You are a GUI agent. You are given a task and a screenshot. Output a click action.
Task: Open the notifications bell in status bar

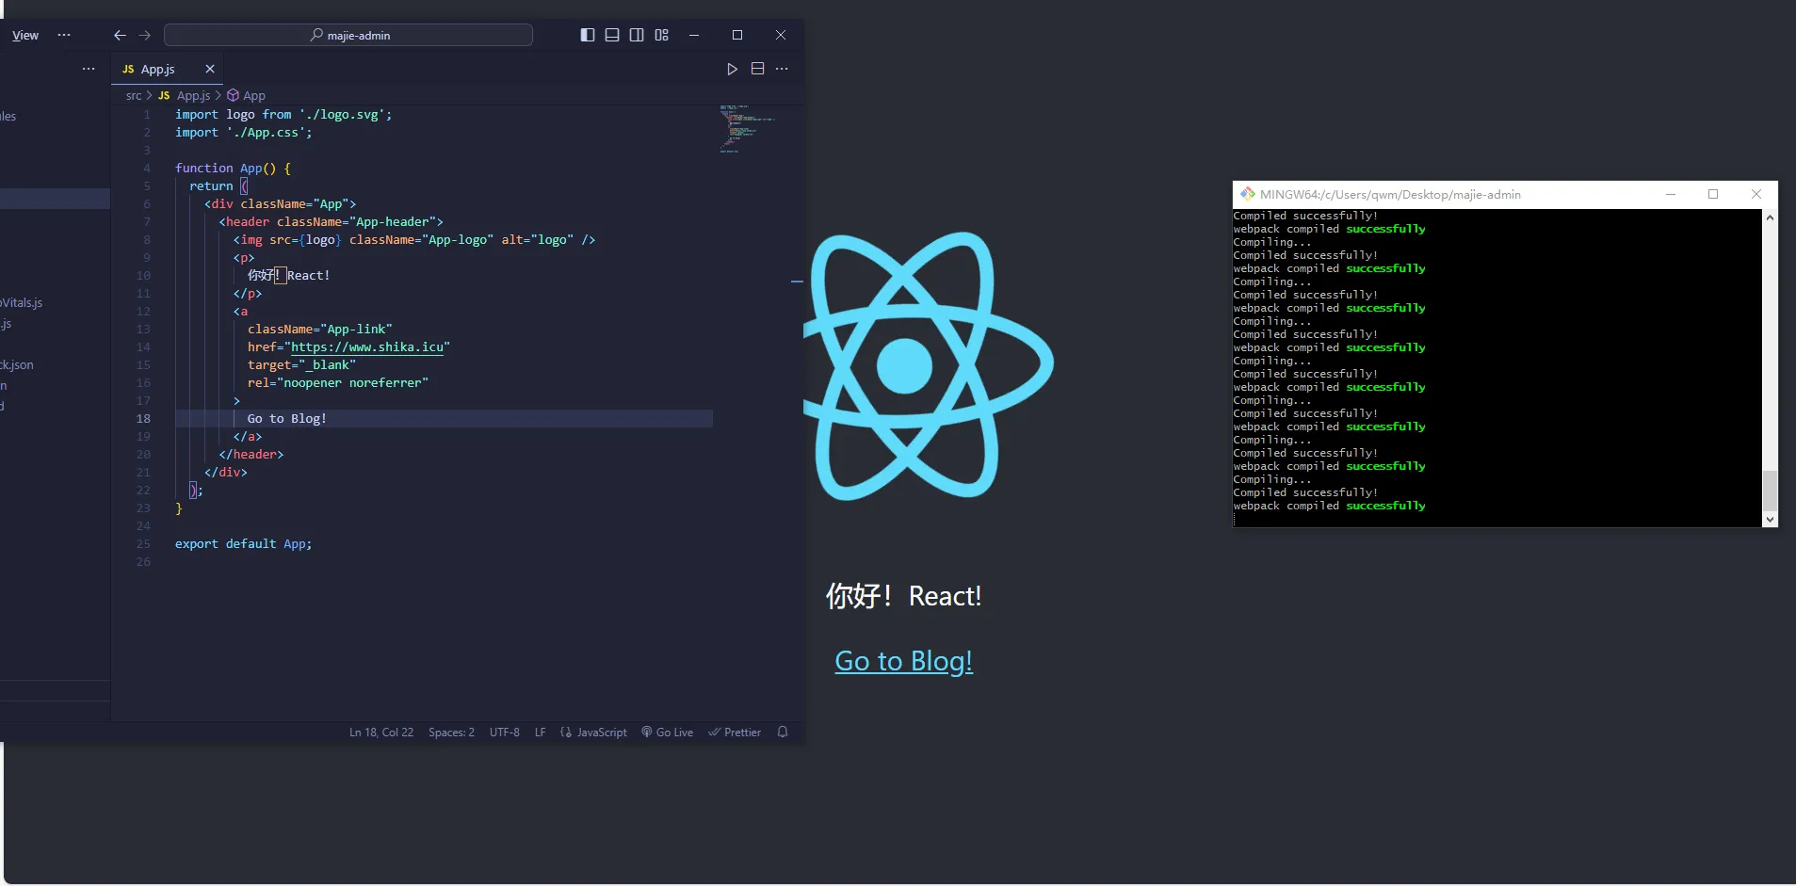(x=783, y=732)
